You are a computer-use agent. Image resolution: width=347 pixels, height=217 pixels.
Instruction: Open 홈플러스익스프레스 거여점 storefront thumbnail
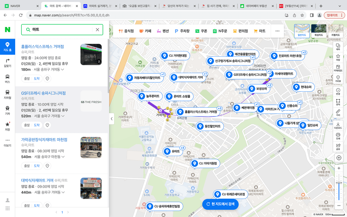(91, 54)
